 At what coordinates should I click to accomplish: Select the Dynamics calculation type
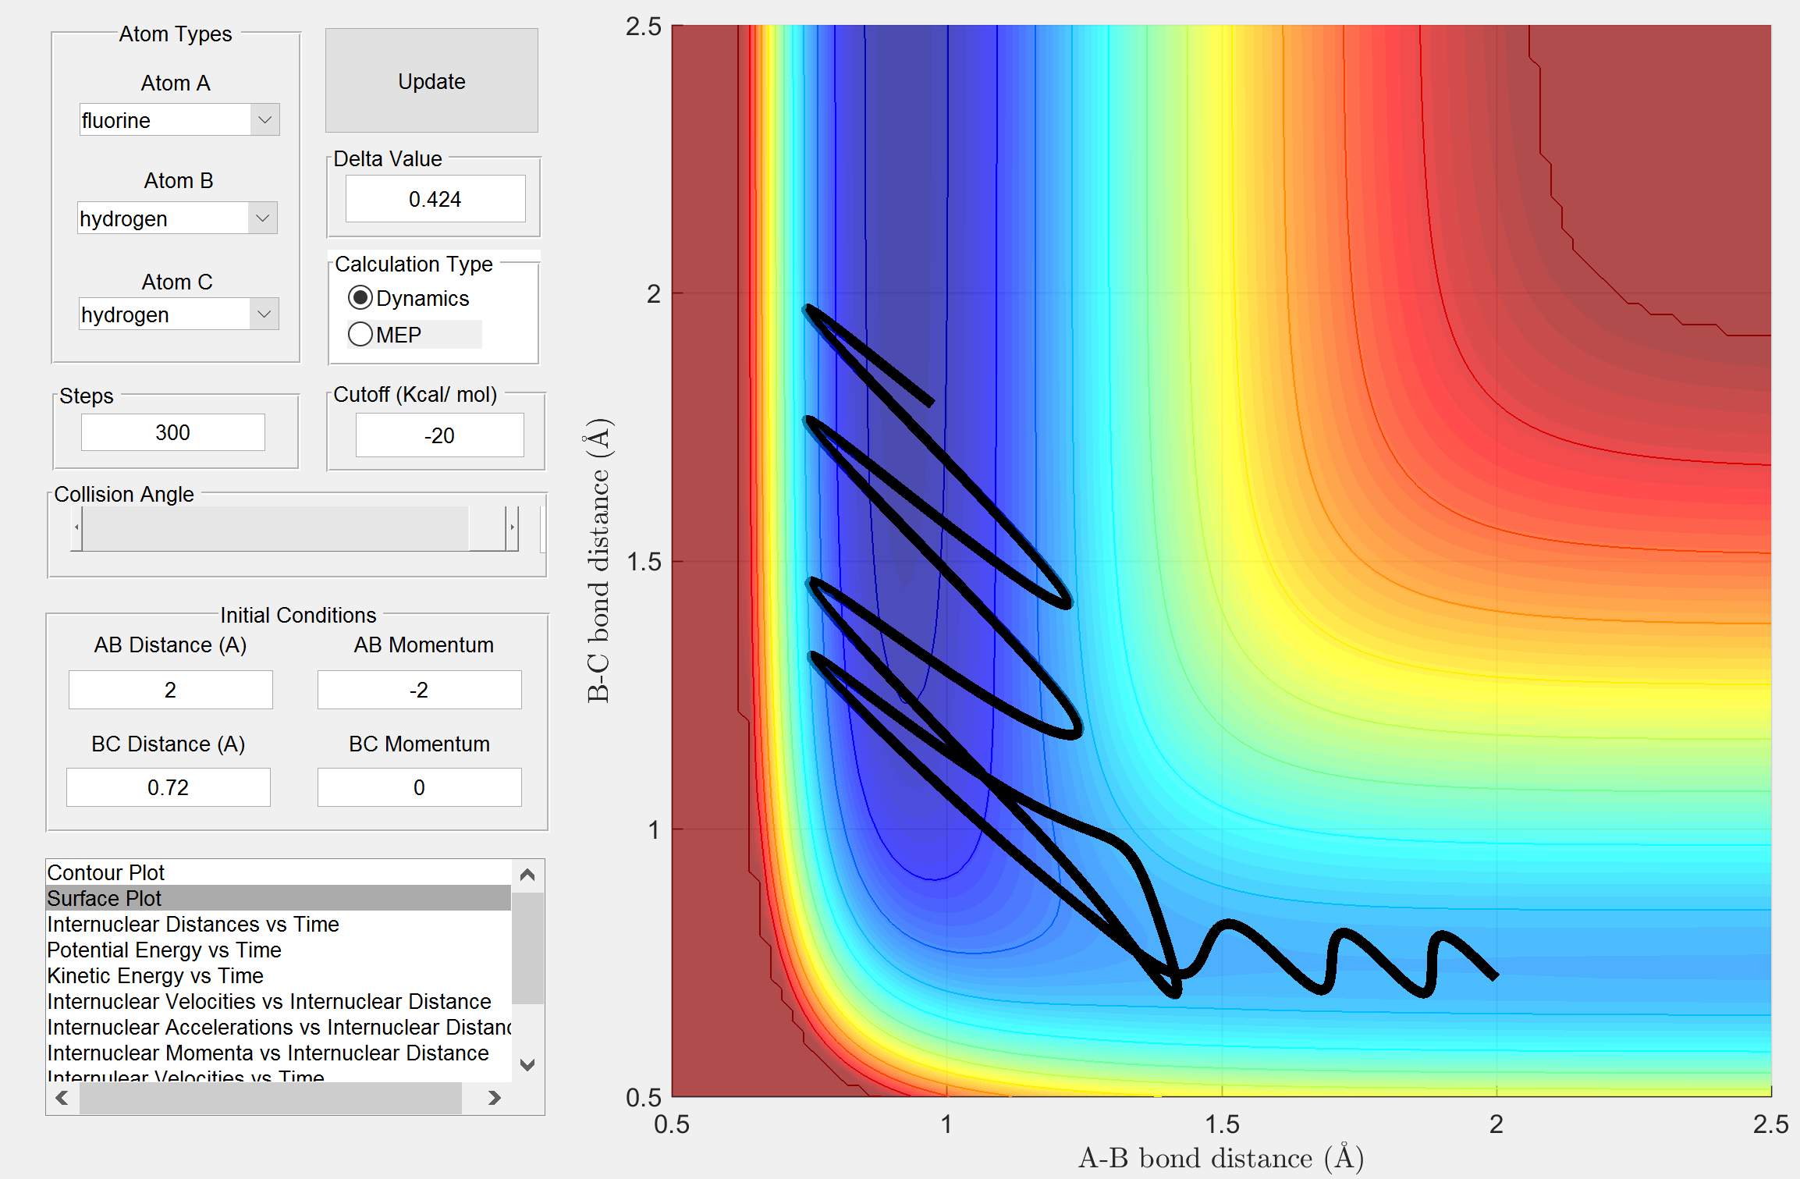click(x=360, y=298)
